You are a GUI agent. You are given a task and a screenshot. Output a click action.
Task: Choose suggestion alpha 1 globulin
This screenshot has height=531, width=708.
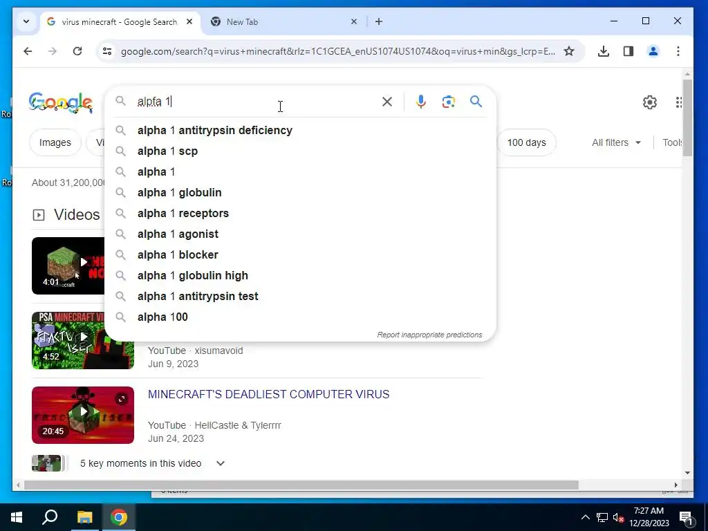[300, 193]
